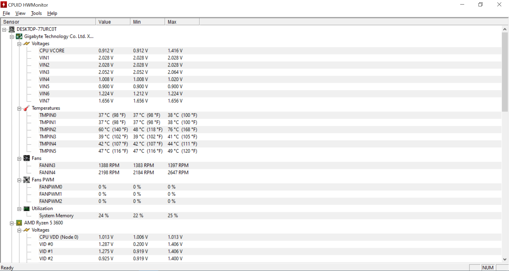Click the scroll down arrow of the scrollbar
Screen dimensions: 509x271
504,259
